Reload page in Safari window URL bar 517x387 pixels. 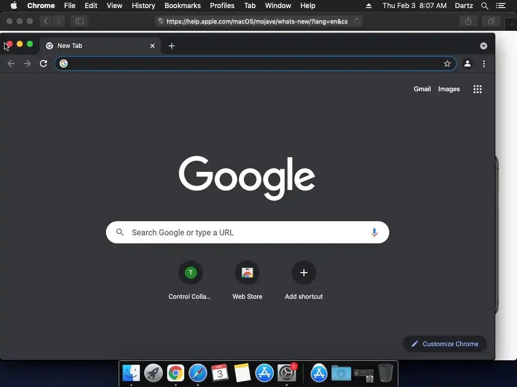(356, 21)
